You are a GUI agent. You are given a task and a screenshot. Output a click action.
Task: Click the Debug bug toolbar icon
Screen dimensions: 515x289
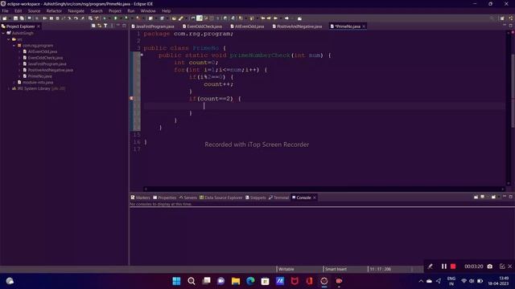(105, 18)
